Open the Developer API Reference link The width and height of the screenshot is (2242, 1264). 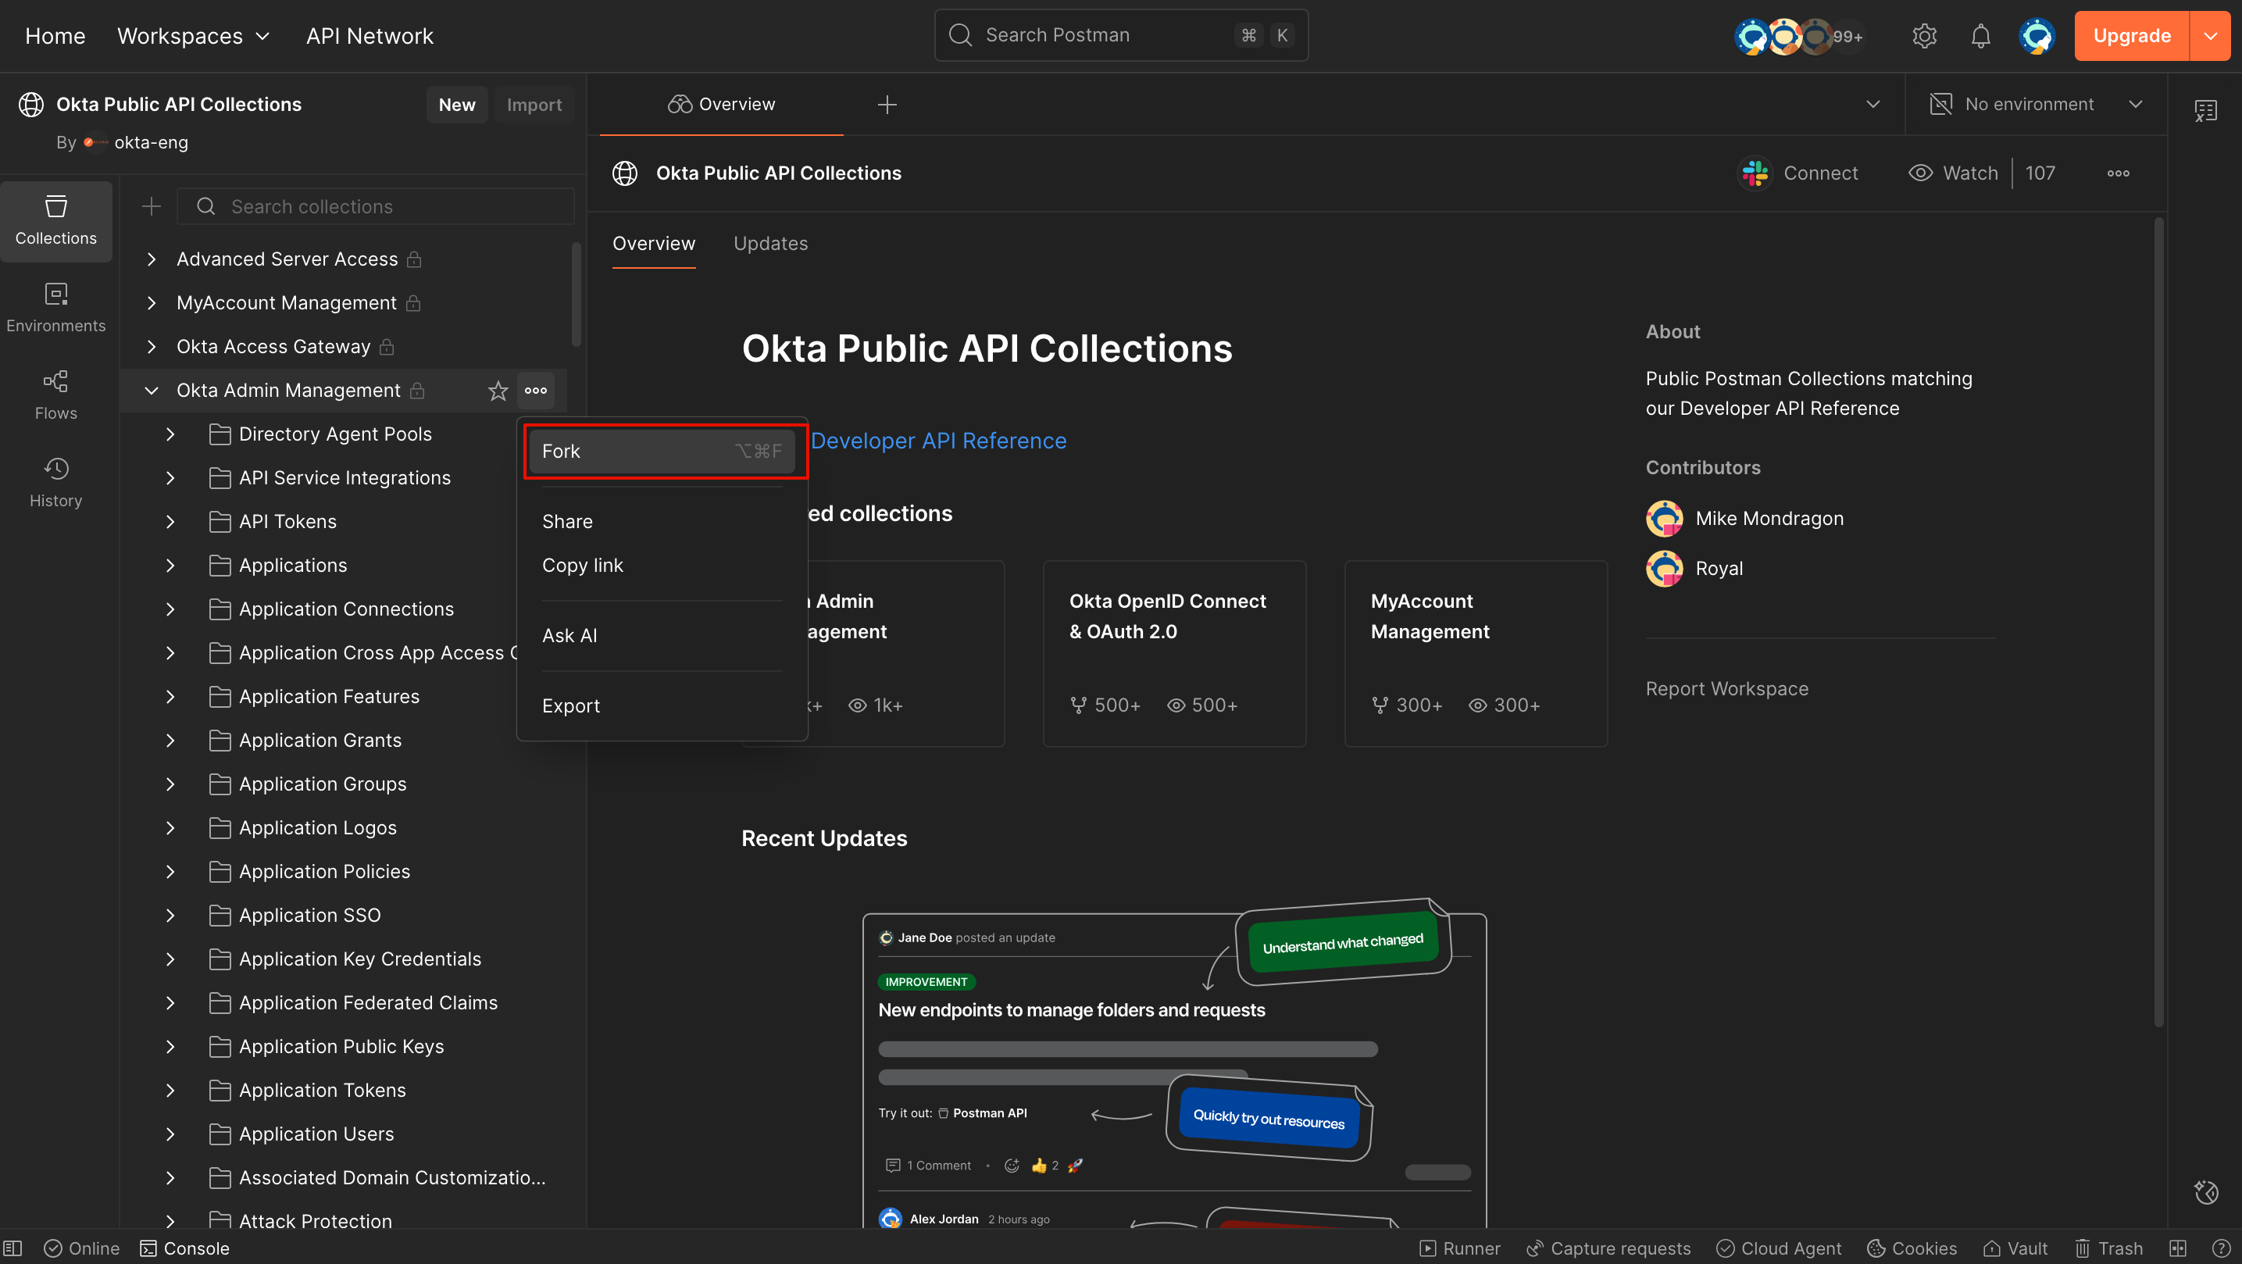coord(939,441)
